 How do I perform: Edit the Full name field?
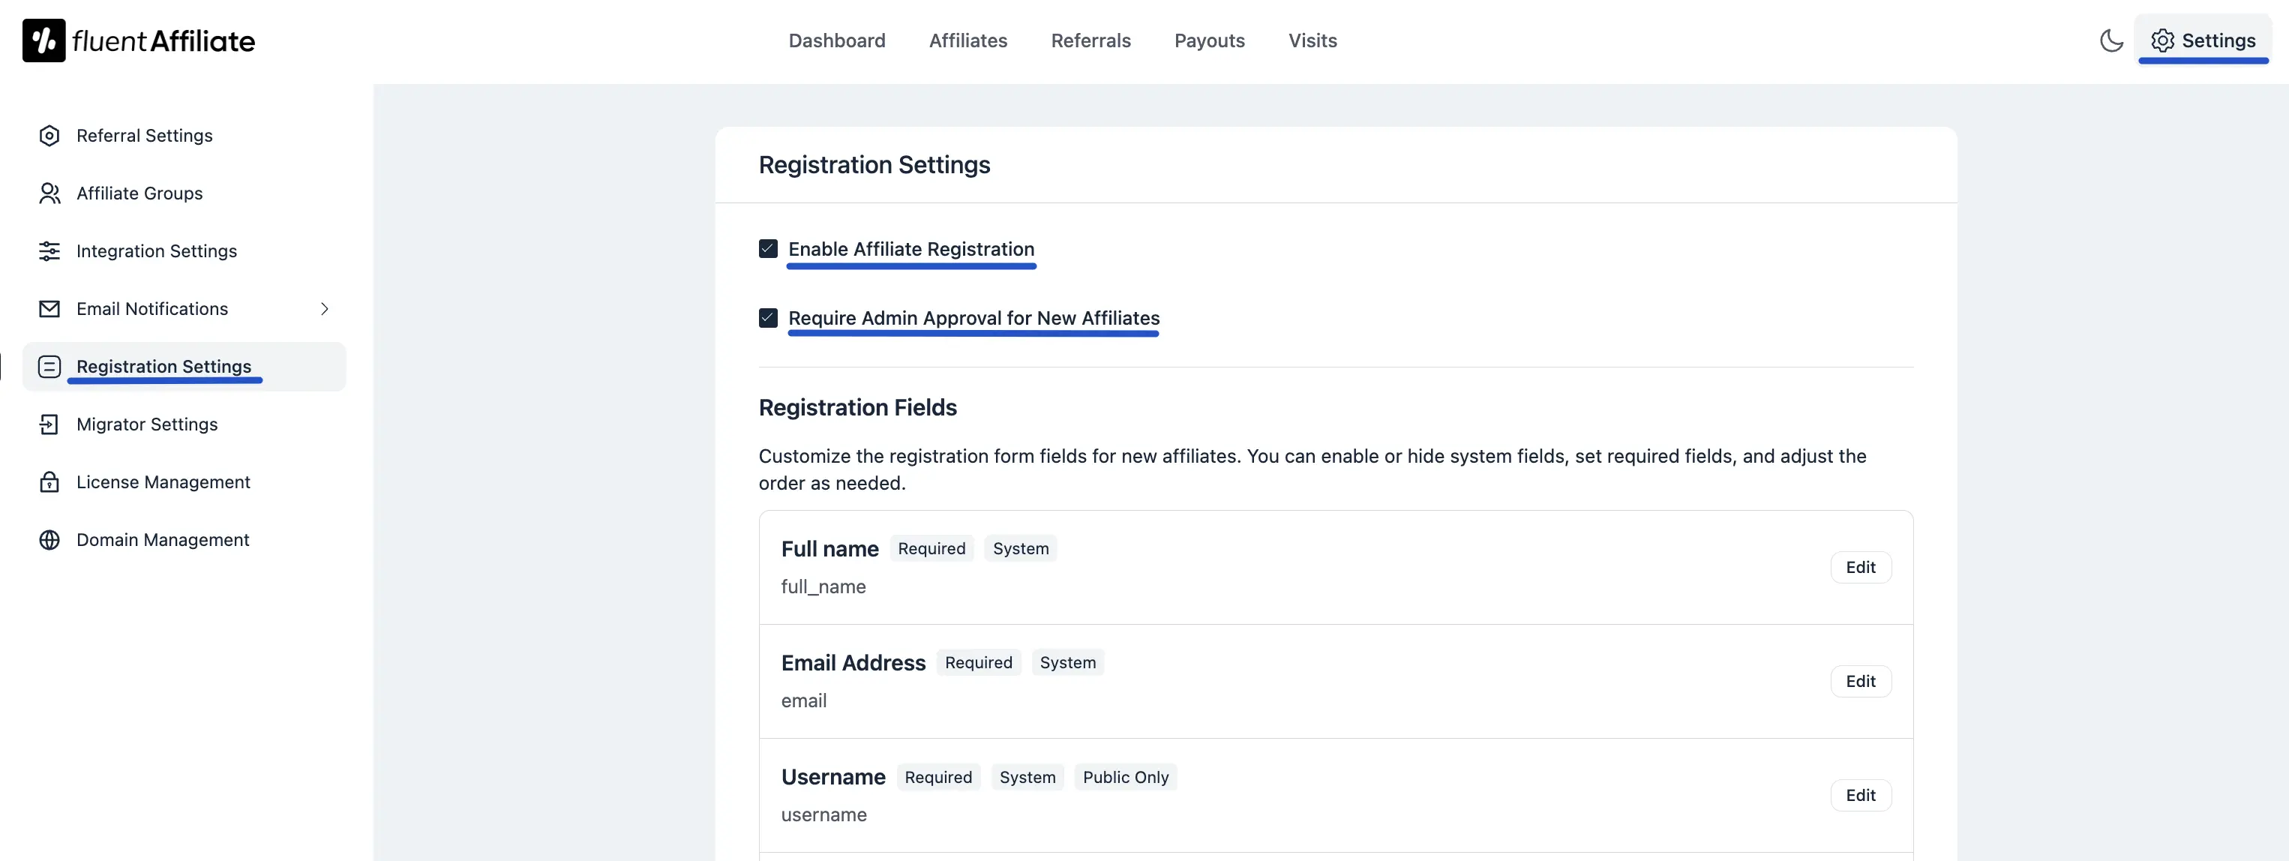point(1861,567)
